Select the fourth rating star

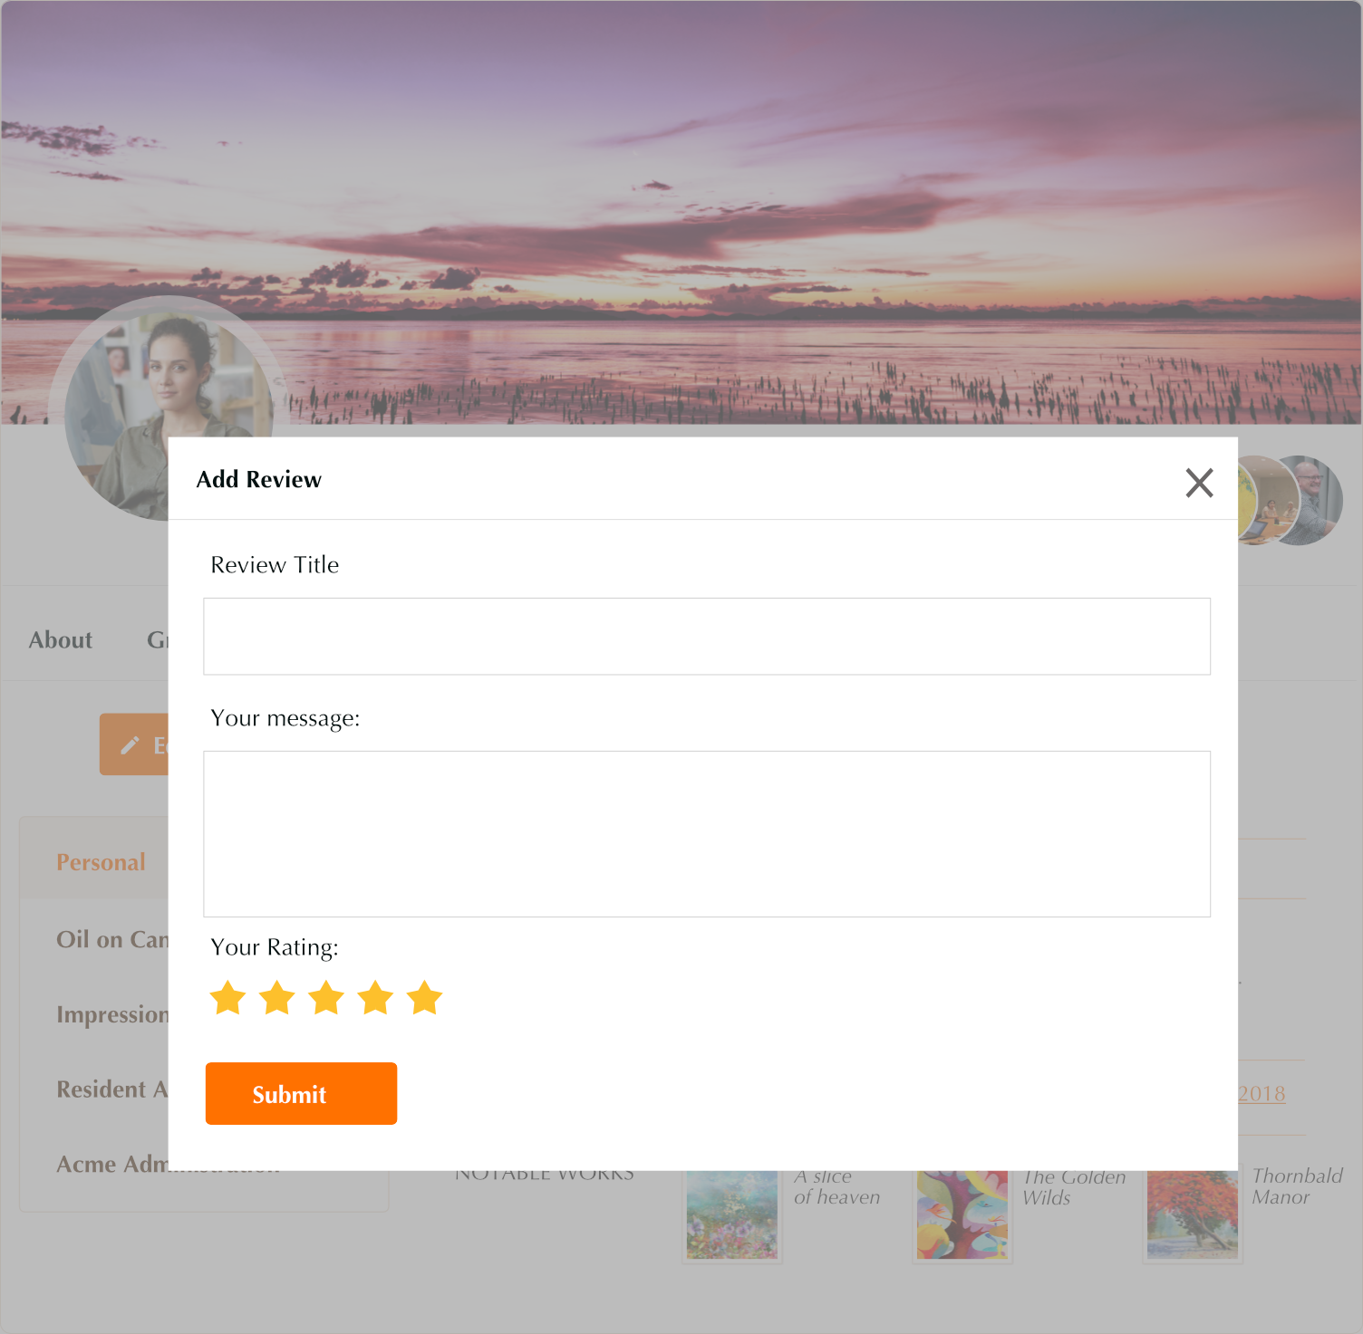(x=375, y=998)
